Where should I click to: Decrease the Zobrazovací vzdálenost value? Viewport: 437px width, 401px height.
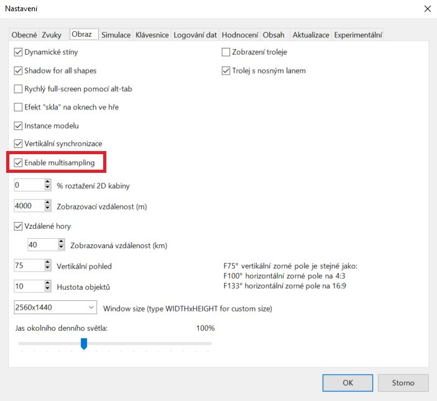click(x=47, y=209)
